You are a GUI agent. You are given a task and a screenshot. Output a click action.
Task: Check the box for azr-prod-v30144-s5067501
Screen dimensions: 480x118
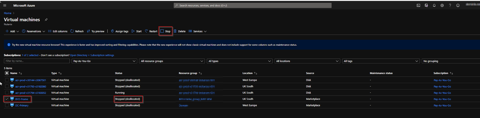7,80
